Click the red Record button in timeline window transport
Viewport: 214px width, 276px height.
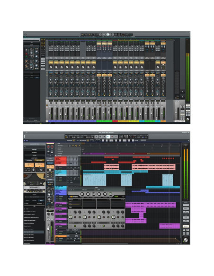click(112, 137)
